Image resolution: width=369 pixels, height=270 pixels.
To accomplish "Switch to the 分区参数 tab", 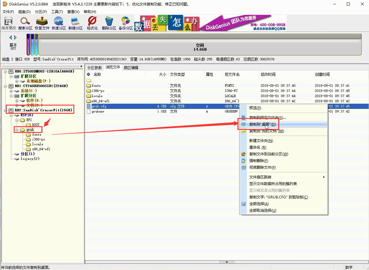I will (95, 67).
